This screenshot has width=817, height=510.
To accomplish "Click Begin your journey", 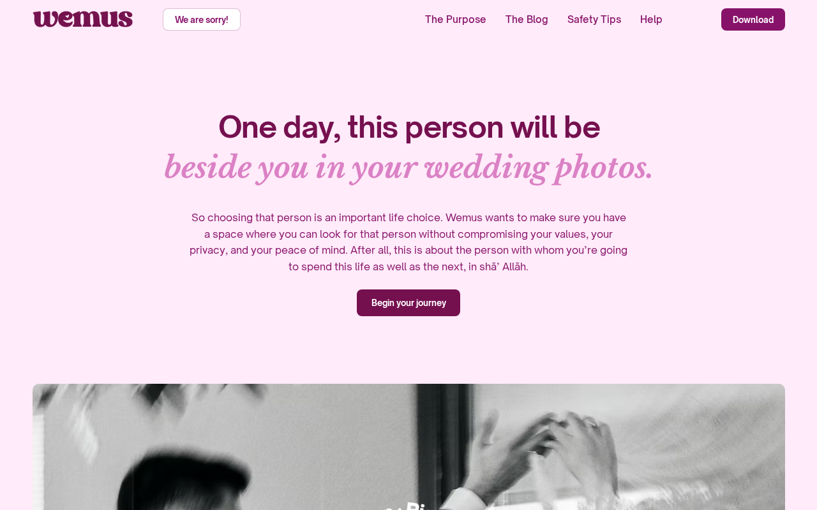I will (408, 303).
